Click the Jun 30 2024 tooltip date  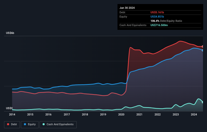(127, 8)
